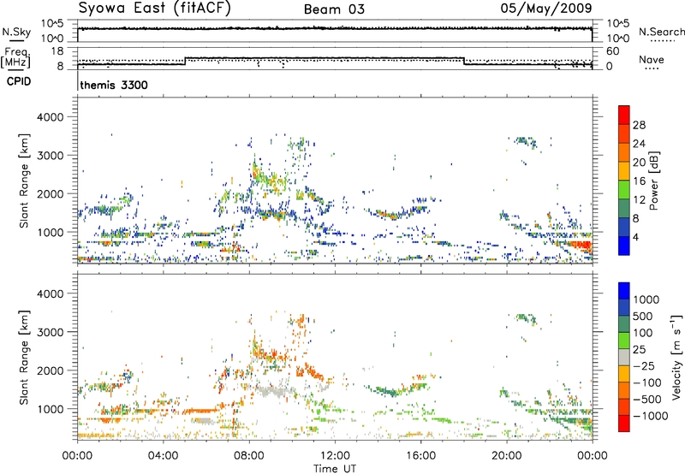Screen dimensions: 685x474
Task: Select the 'Beam 03' heading
Action: (334, 9)
